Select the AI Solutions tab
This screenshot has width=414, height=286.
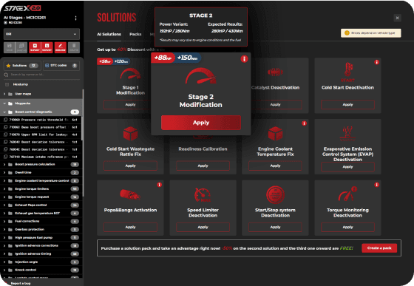tap(109, 34)
